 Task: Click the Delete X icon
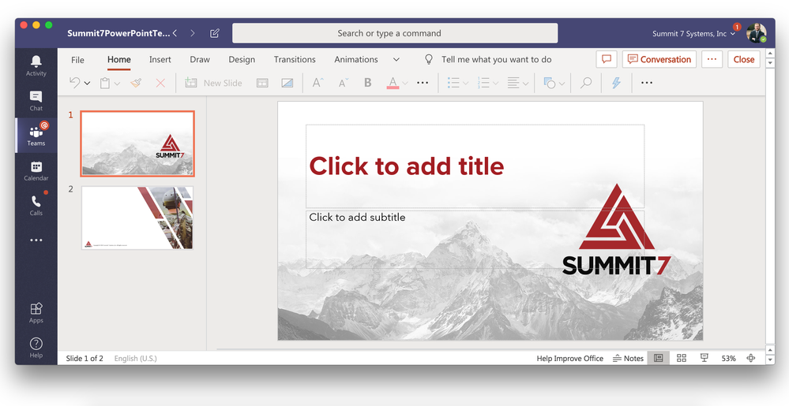click(160, 83)
